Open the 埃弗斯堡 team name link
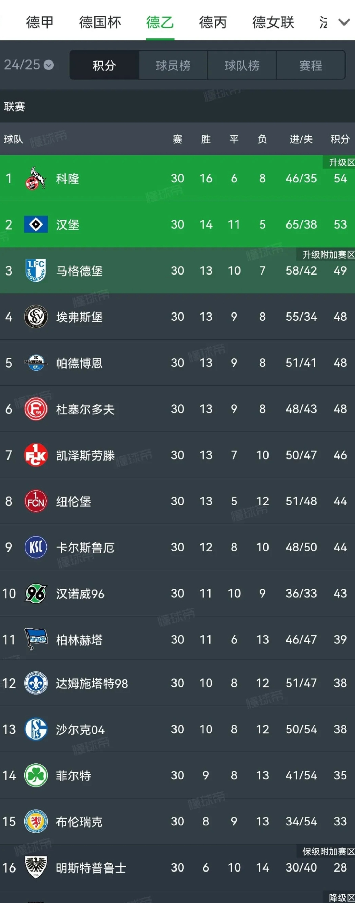This screenshot has height=903, width=355. 79,317
